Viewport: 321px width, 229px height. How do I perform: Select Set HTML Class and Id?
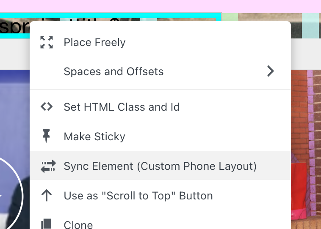pyautogui.click(x=122, y=107)
